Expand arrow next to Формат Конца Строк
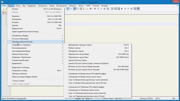 click(62, 54)
